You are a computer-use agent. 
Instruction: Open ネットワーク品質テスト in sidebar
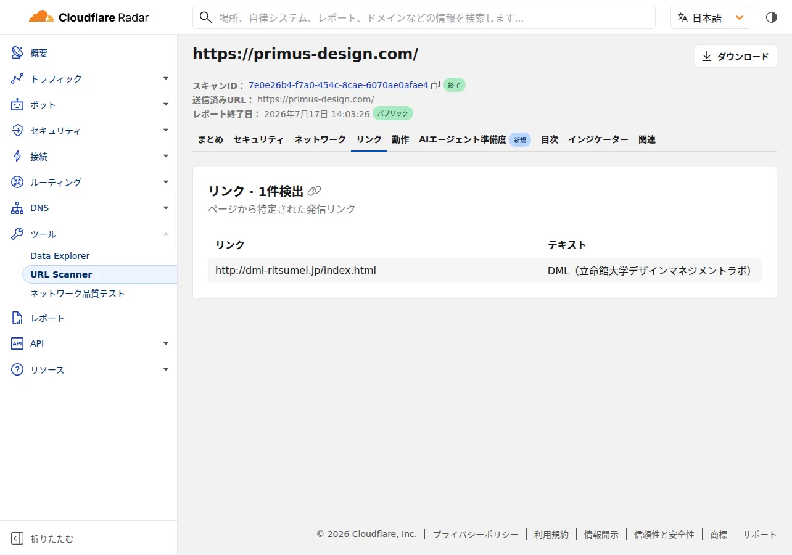tap(78, 294)
